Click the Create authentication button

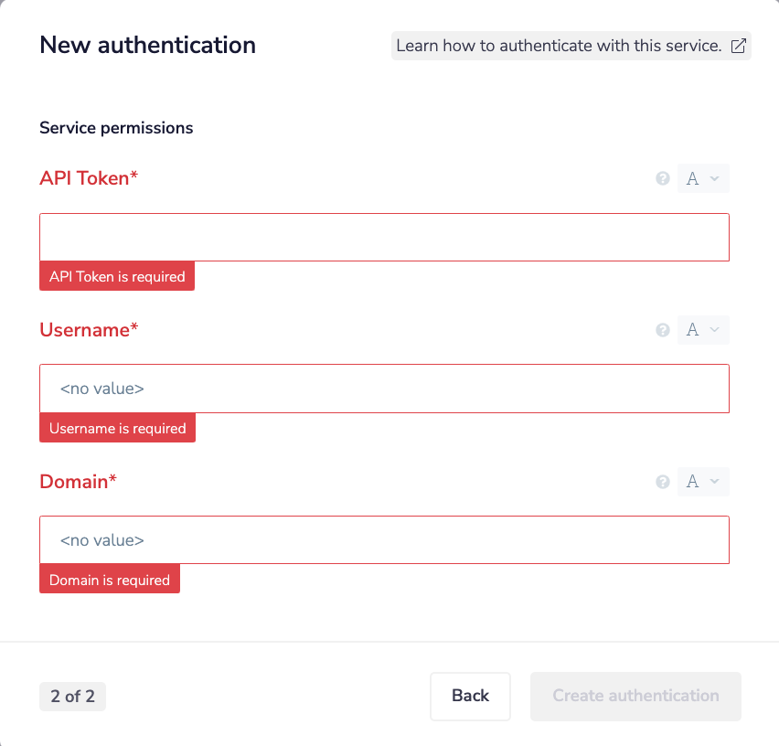pyautogui.click(x=635, y=696)
